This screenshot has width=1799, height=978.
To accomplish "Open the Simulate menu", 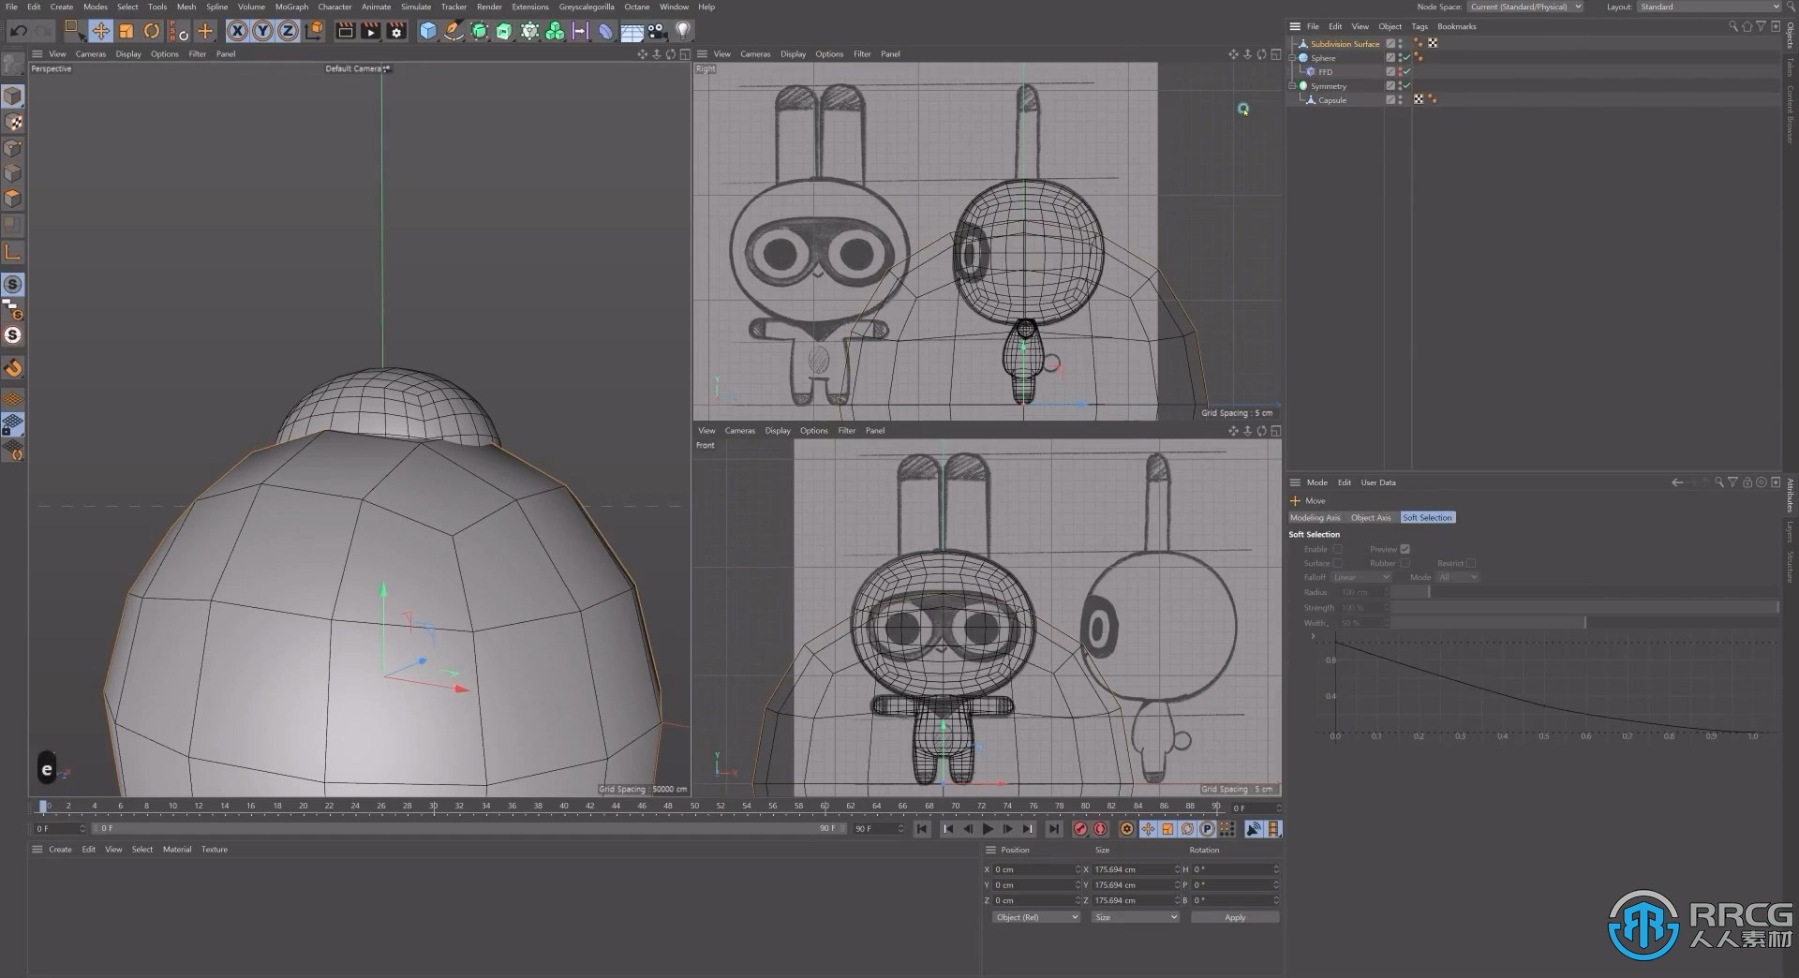I will (416, 7).
